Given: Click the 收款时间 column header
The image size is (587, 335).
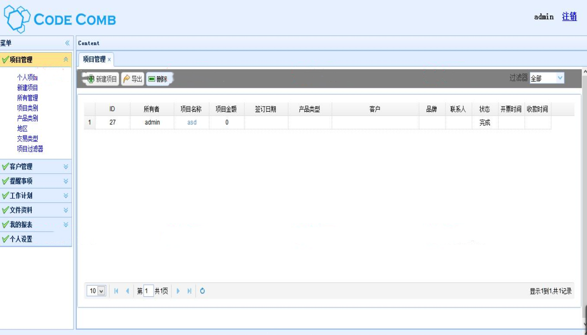Looking at the screenshot, I should pyautogui.click(x=538, y=109).
